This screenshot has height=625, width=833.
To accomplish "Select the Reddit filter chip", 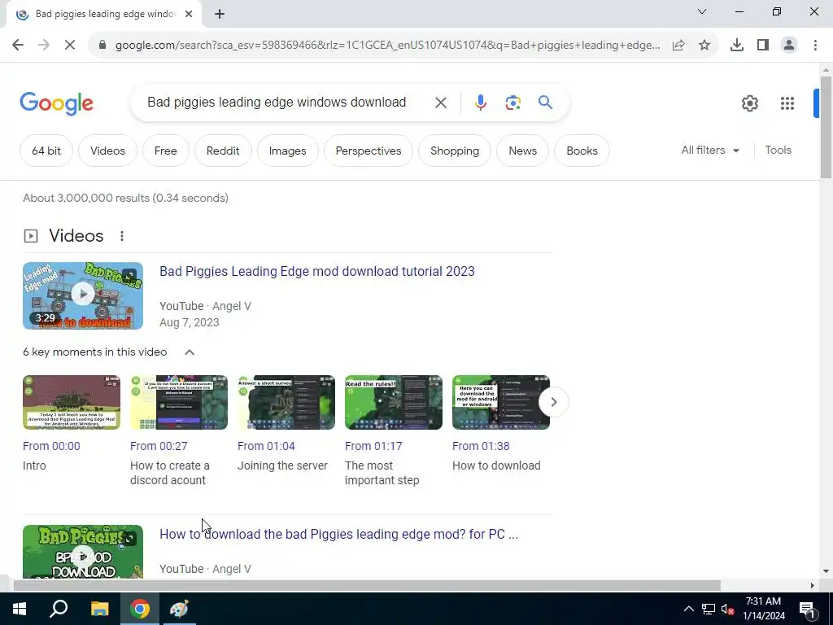I will (223, 151).
